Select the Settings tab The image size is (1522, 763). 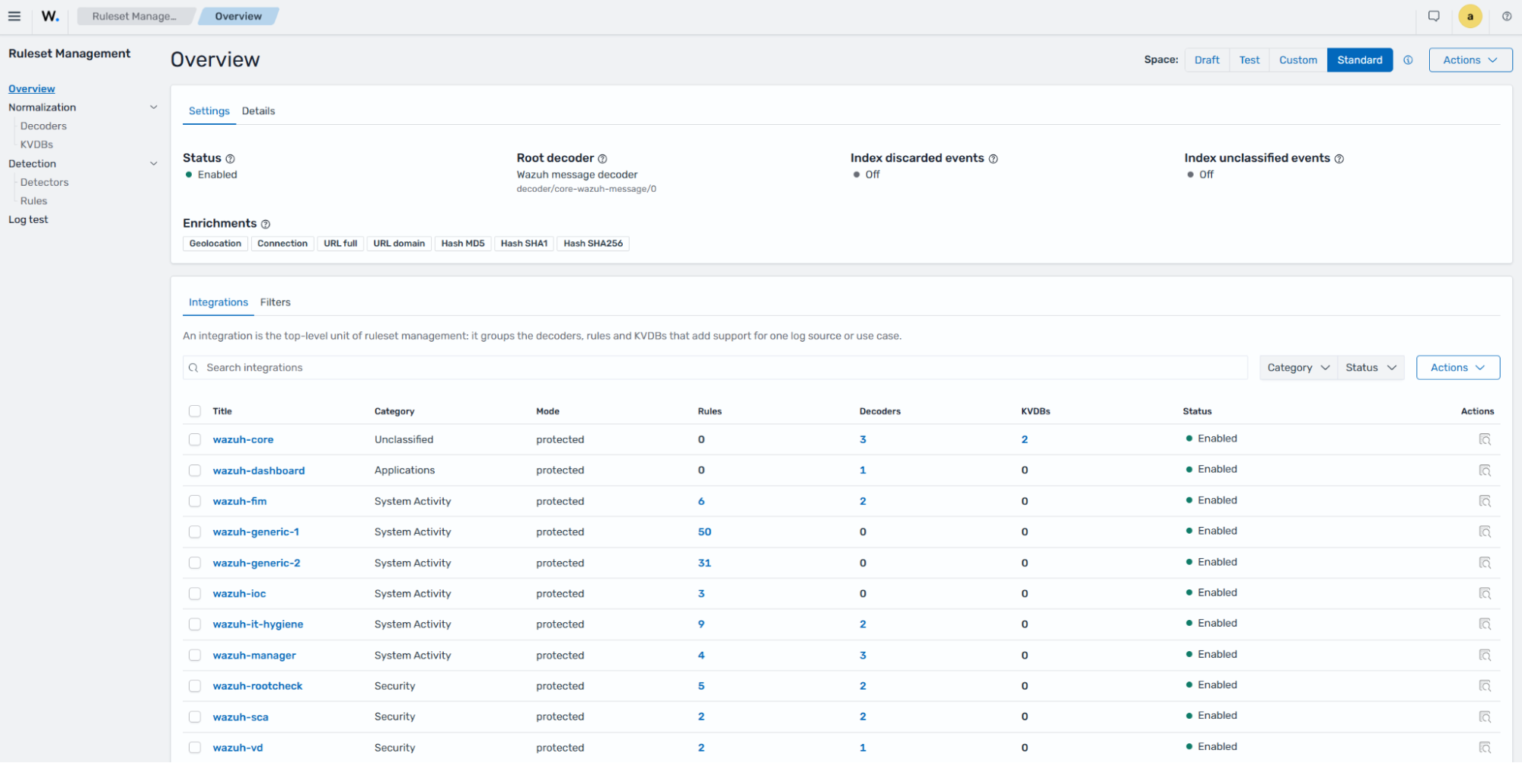point(209,111)
